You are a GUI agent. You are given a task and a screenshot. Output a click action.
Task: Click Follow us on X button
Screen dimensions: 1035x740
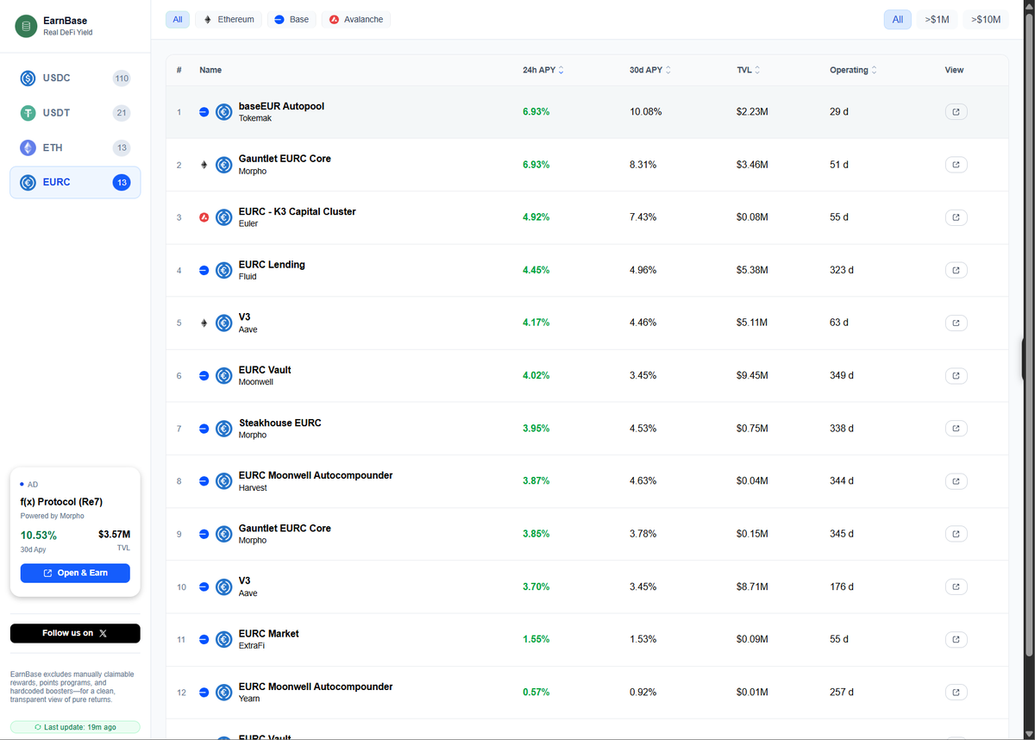[x=75, y=633]
